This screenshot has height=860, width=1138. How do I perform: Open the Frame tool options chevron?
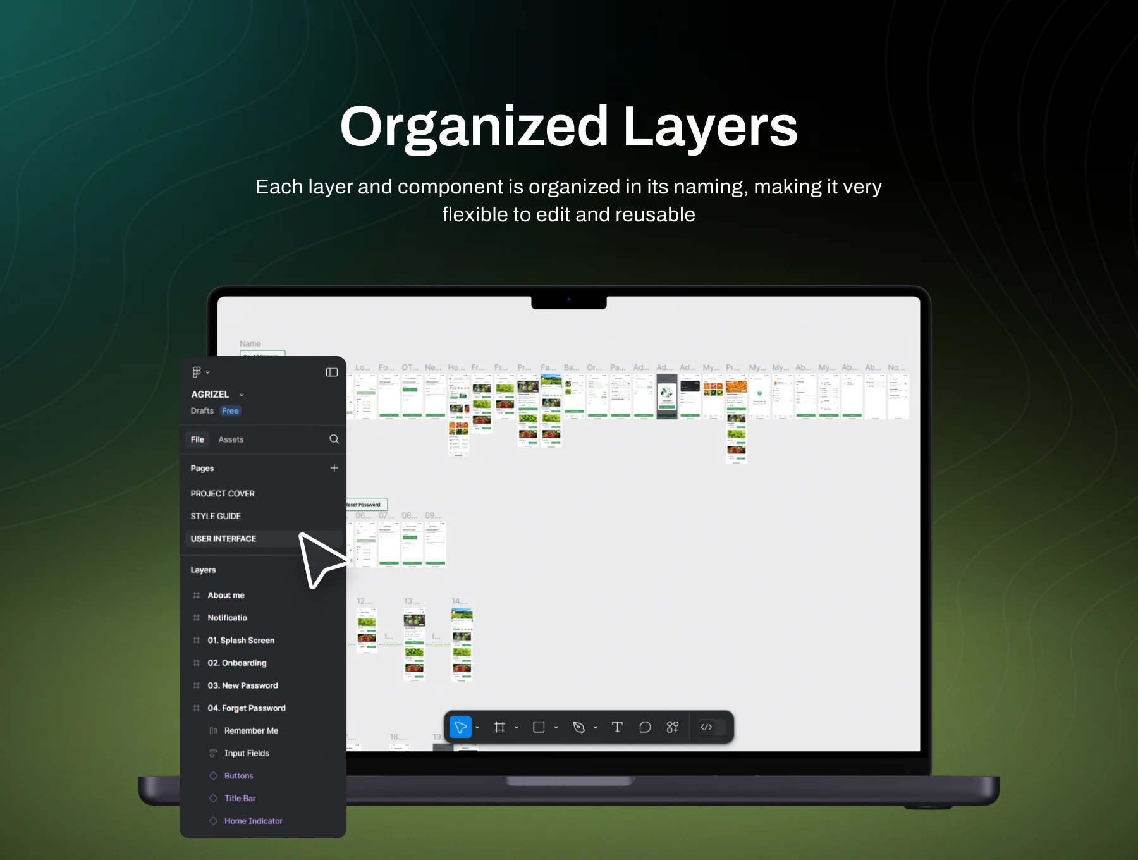[x=517, y=727]
